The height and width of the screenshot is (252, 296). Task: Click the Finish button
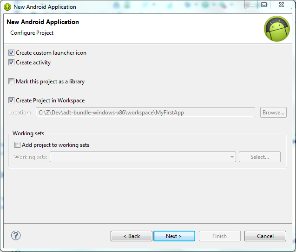coord(219,236)
